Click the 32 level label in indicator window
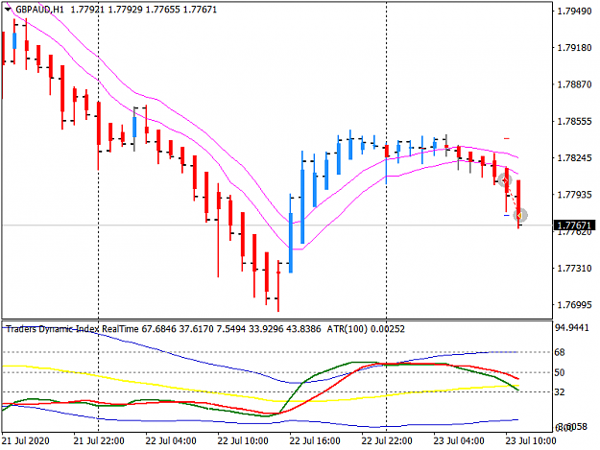The width and height of the screenshot is (600, 450). pos(560,391)
